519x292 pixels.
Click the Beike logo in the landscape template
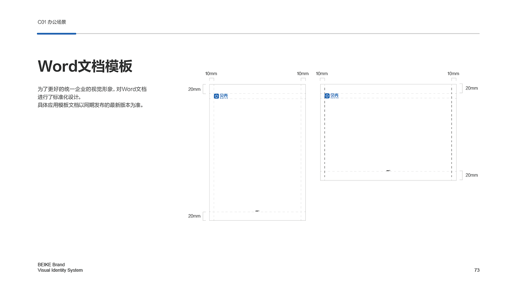(332, 96)
